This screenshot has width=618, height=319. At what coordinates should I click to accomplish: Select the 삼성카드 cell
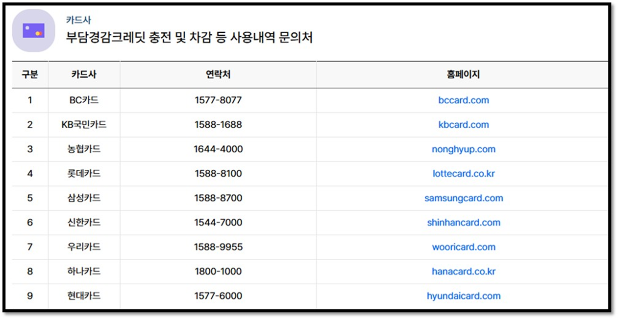(84, 198)
